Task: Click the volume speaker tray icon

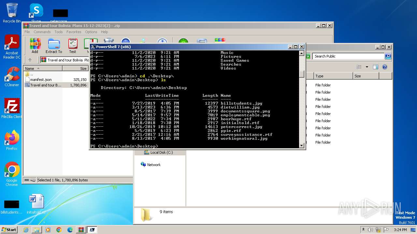Action: pos(370,230)
